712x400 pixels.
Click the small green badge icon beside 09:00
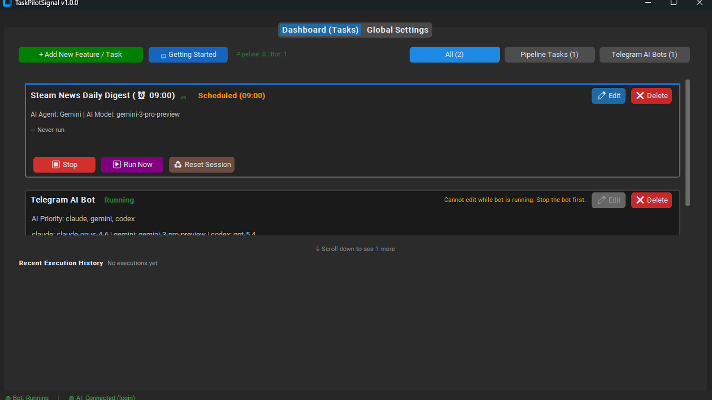183,97
